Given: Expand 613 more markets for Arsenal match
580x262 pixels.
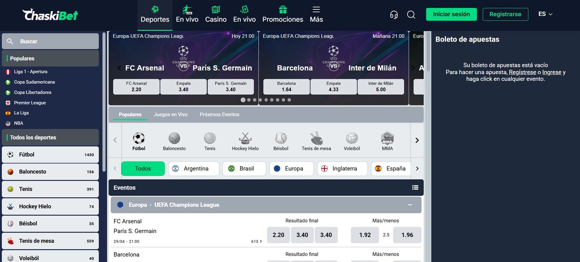Looking at the screenshot, I should (x=256, y=241).
